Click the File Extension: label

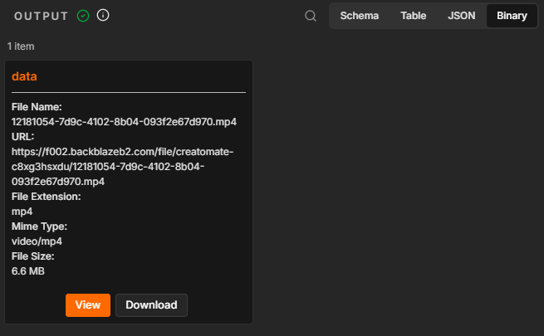pos(47,197)
